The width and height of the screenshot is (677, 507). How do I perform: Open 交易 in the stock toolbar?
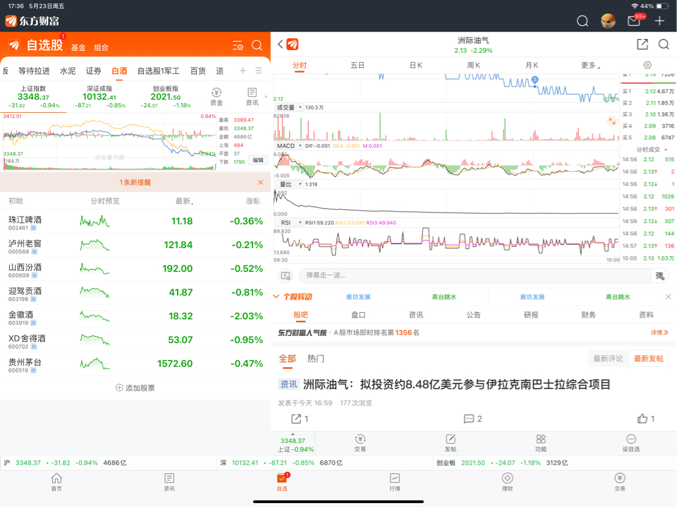coord(360,443)
